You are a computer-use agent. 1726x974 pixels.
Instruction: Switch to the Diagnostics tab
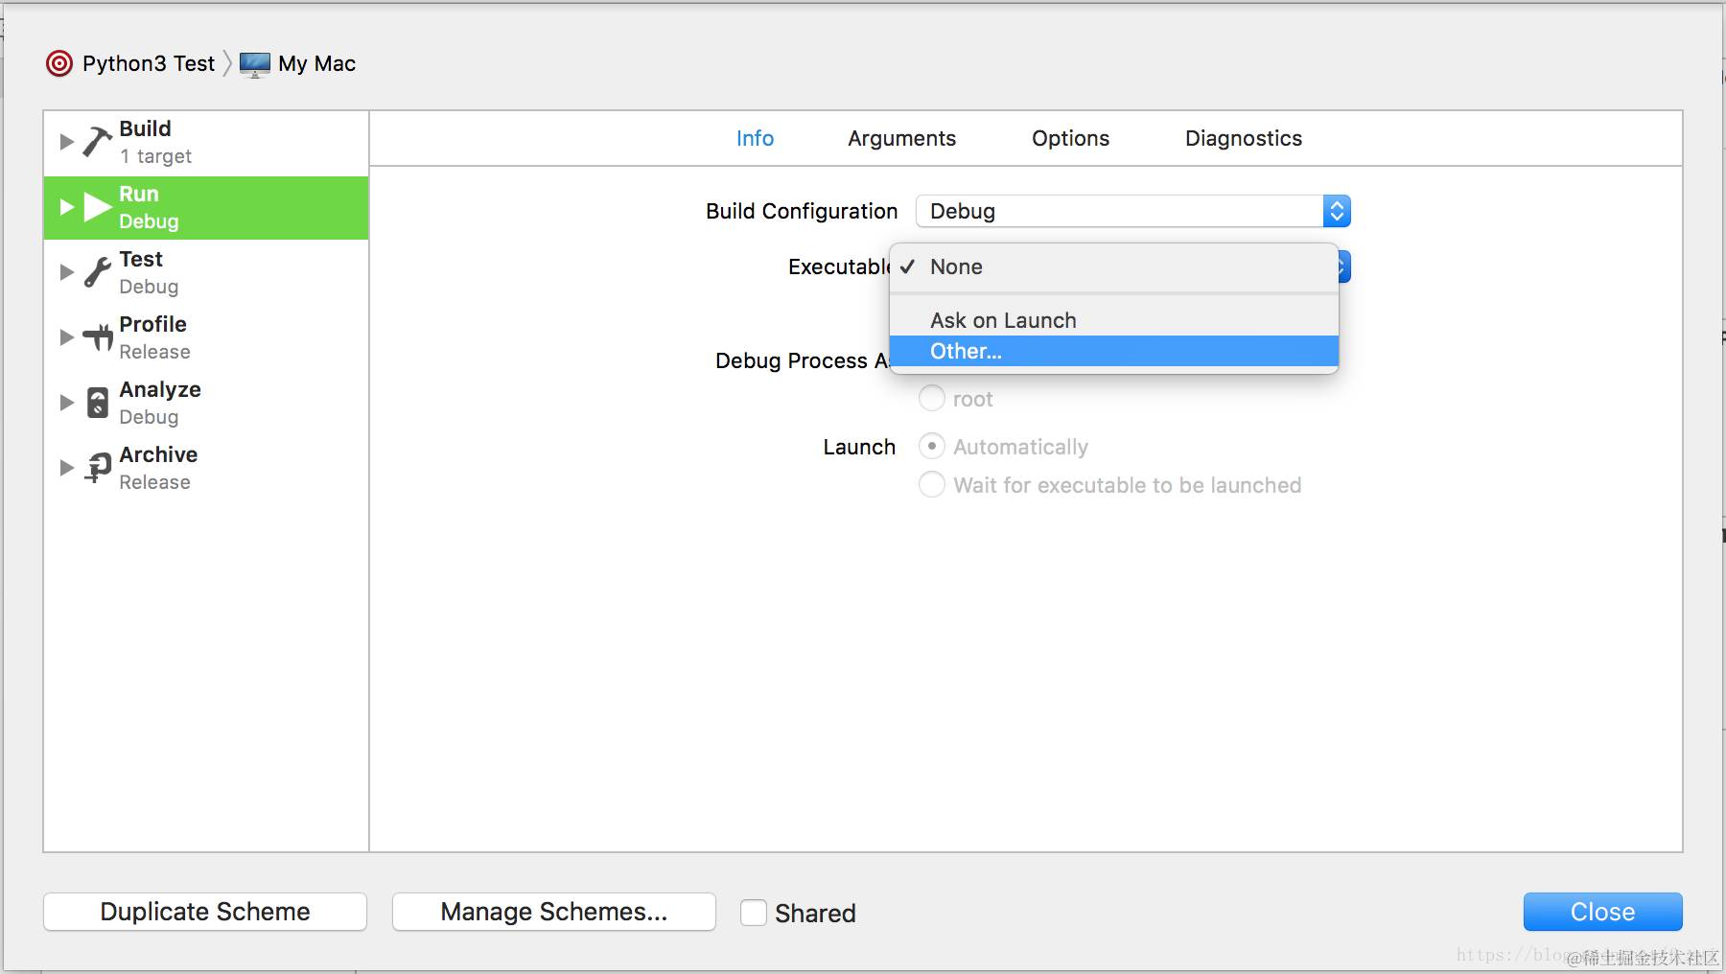[1243, 138]
